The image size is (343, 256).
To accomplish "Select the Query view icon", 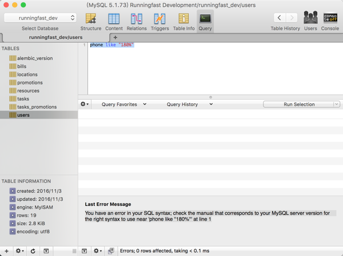I will click(205, 22).
